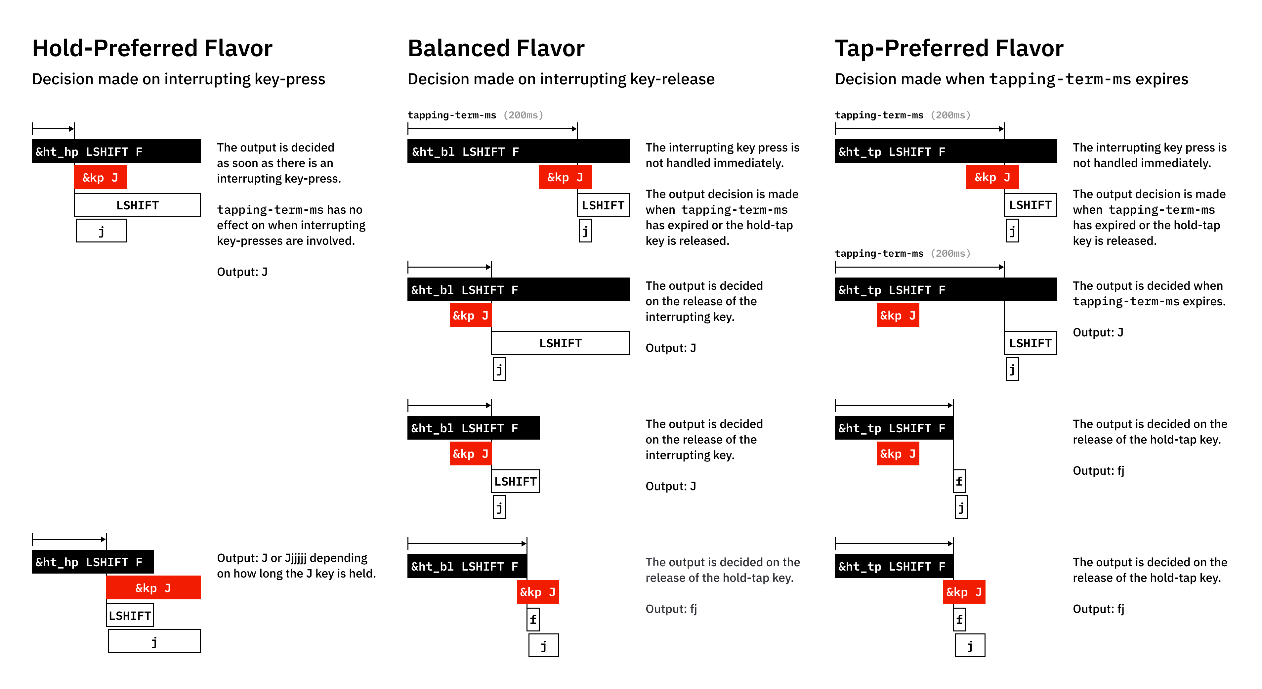Click the greyed "Output: fj" under Balanced Flavor
The width and height of the screenshot is (1262, 689).
[671, 609]
